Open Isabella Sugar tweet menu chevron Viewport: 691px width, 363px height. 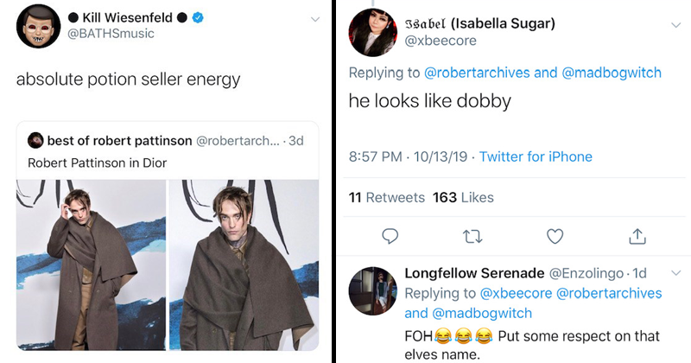pyautogui.click(x=675, y=23)
